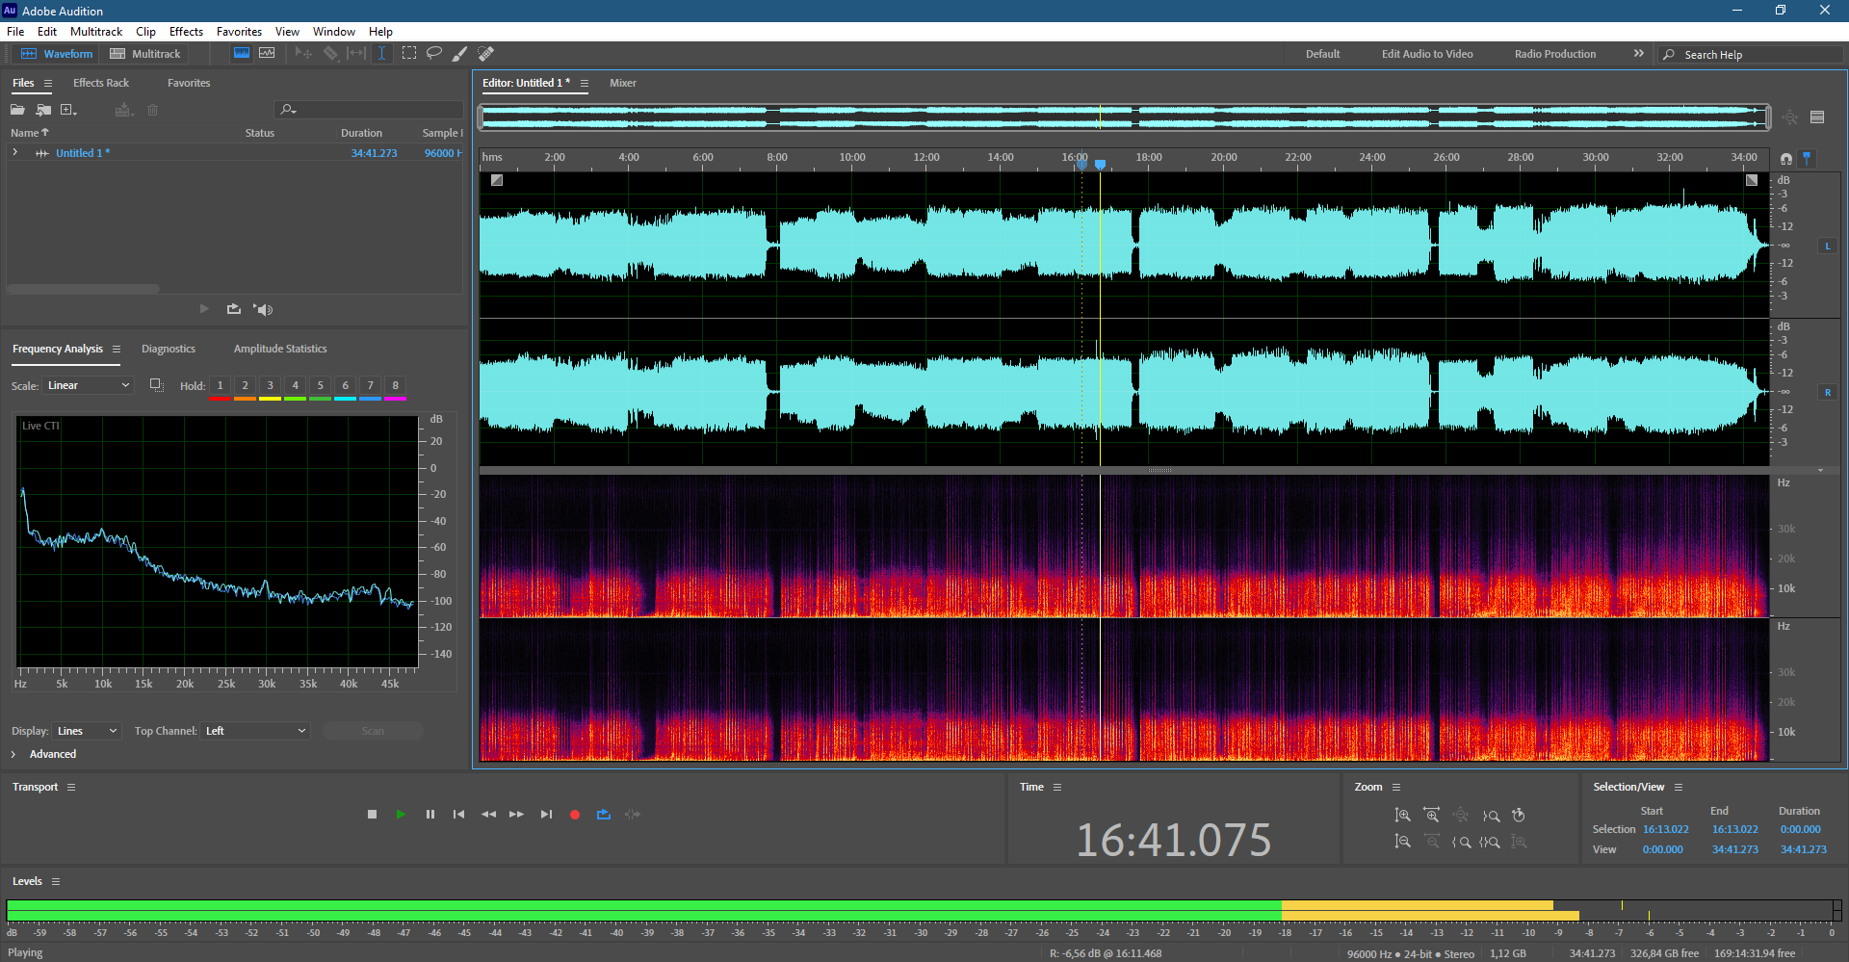The width and height of the screenshot is (1849, 962).
Task: Switch to Multitrack view
Action: coord(145,54)
